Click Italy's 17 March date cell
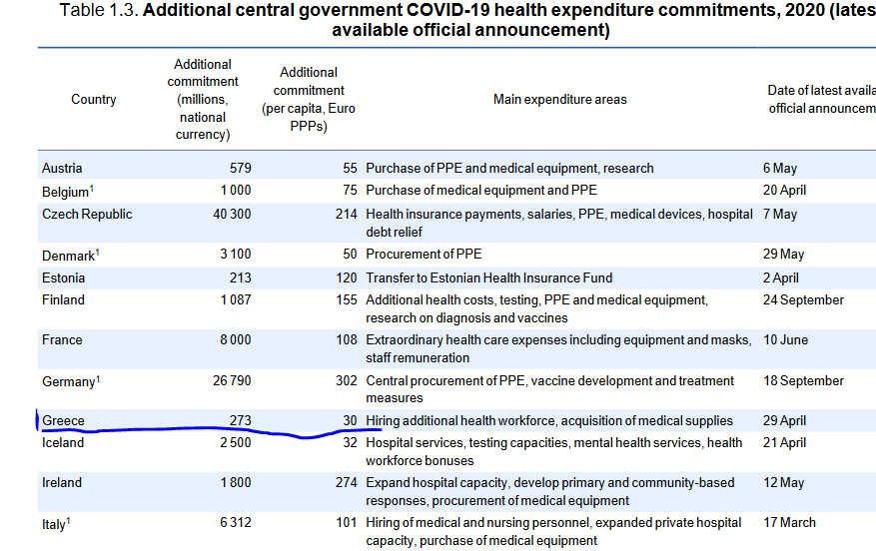 [788, 523]
